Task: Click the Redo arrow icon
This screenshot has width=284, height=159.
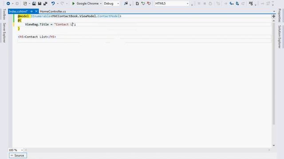Action: pos(62,4)
